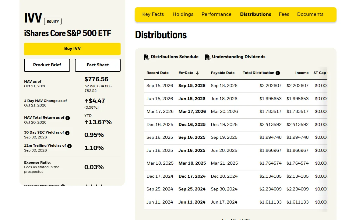This screenshot has height=220, width=356.
Task: Click payable date Dec 19, 2025
Action: point(224,125)
